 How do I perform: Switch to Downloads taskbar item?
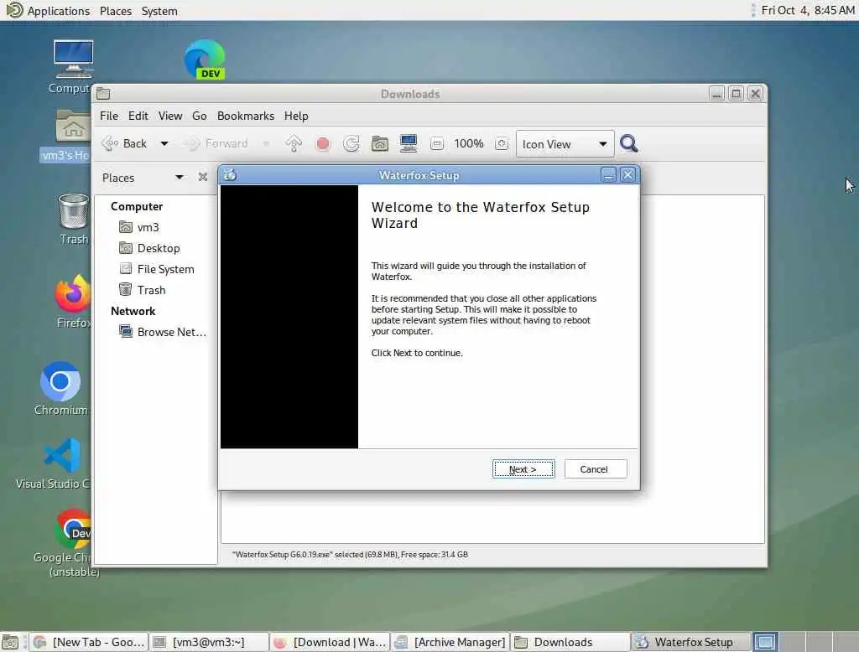click(x=570, y=642)
